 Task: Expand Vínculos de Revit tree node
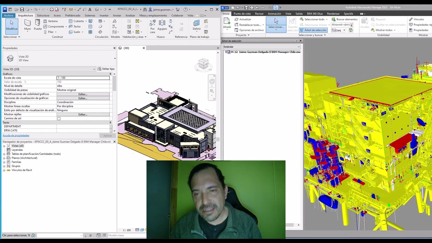[x=4, y=170]
